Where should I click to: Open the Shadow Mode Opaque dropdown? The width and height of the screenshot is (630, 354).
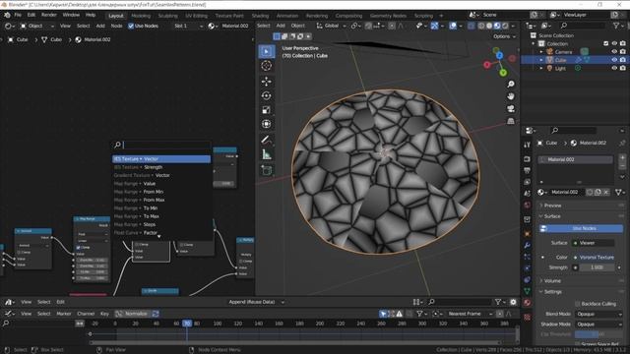[598, 324]
